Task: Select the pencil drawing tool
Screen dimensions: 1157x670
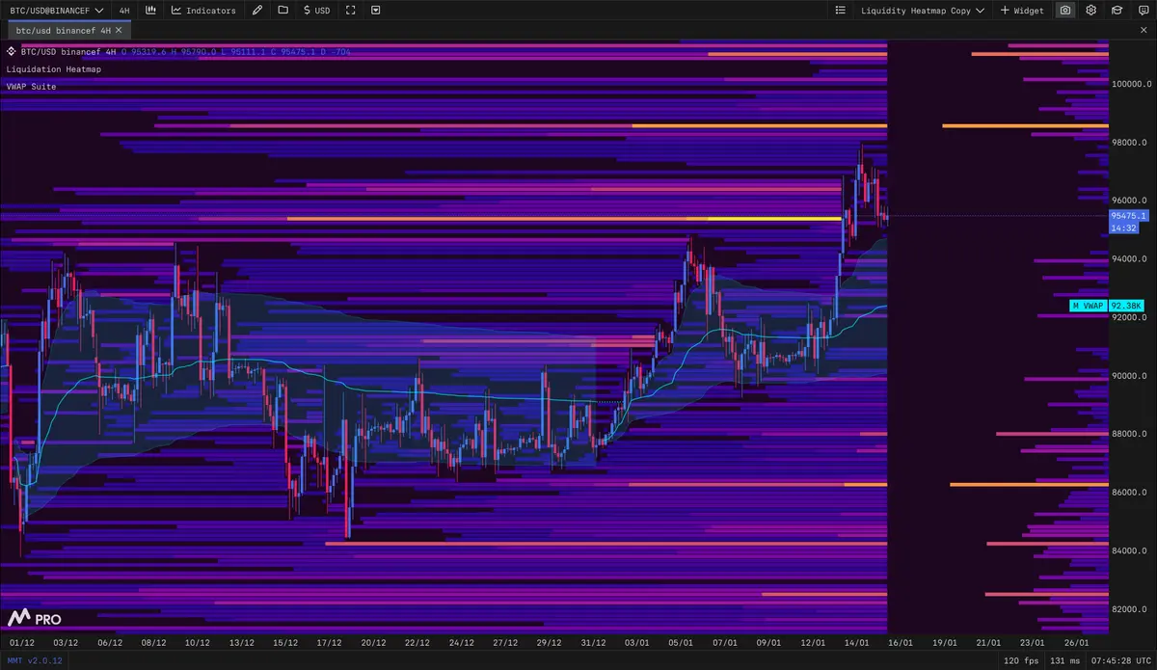Action: tap(256, 11)
